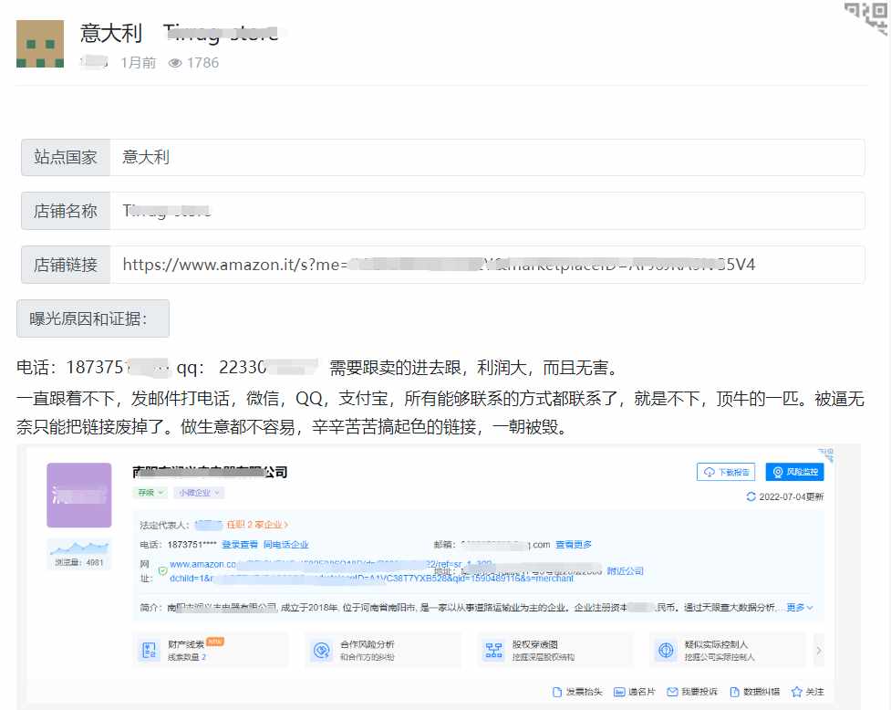Click the 我要投诉 envelope icon

click(x=672, y=692)
